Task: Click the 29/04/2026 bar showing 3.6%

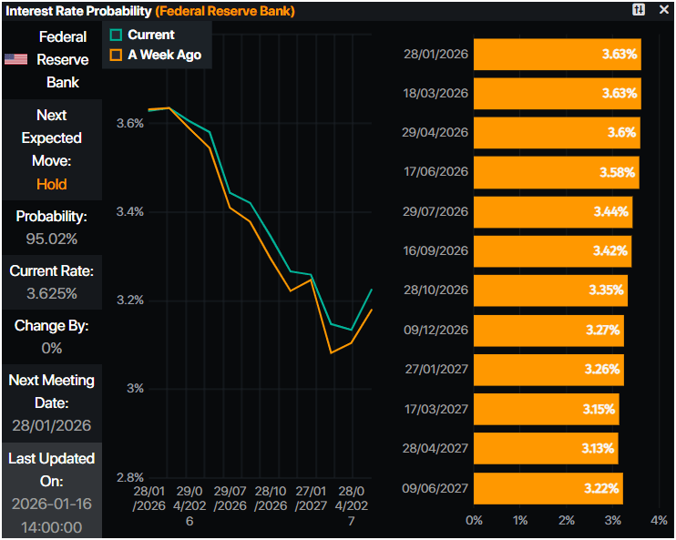Action: [x=556, y=133]
